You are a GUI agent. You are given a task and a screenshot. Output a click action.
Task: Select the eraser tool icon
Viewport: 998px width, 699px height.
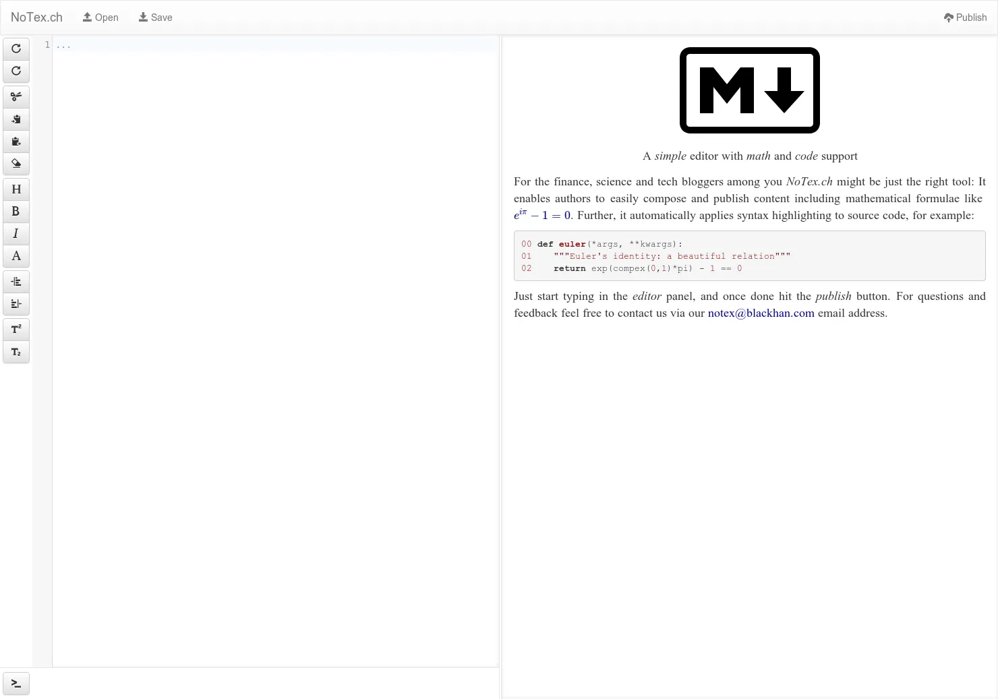click(16, 164)
